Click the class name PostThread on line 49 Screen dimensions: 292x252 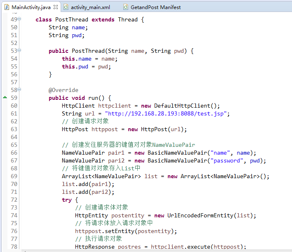point(72,19)
